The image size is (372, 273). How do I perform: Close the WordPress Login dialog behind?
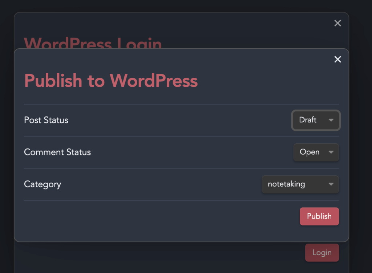pyautogui.click(x=337, y=23)
